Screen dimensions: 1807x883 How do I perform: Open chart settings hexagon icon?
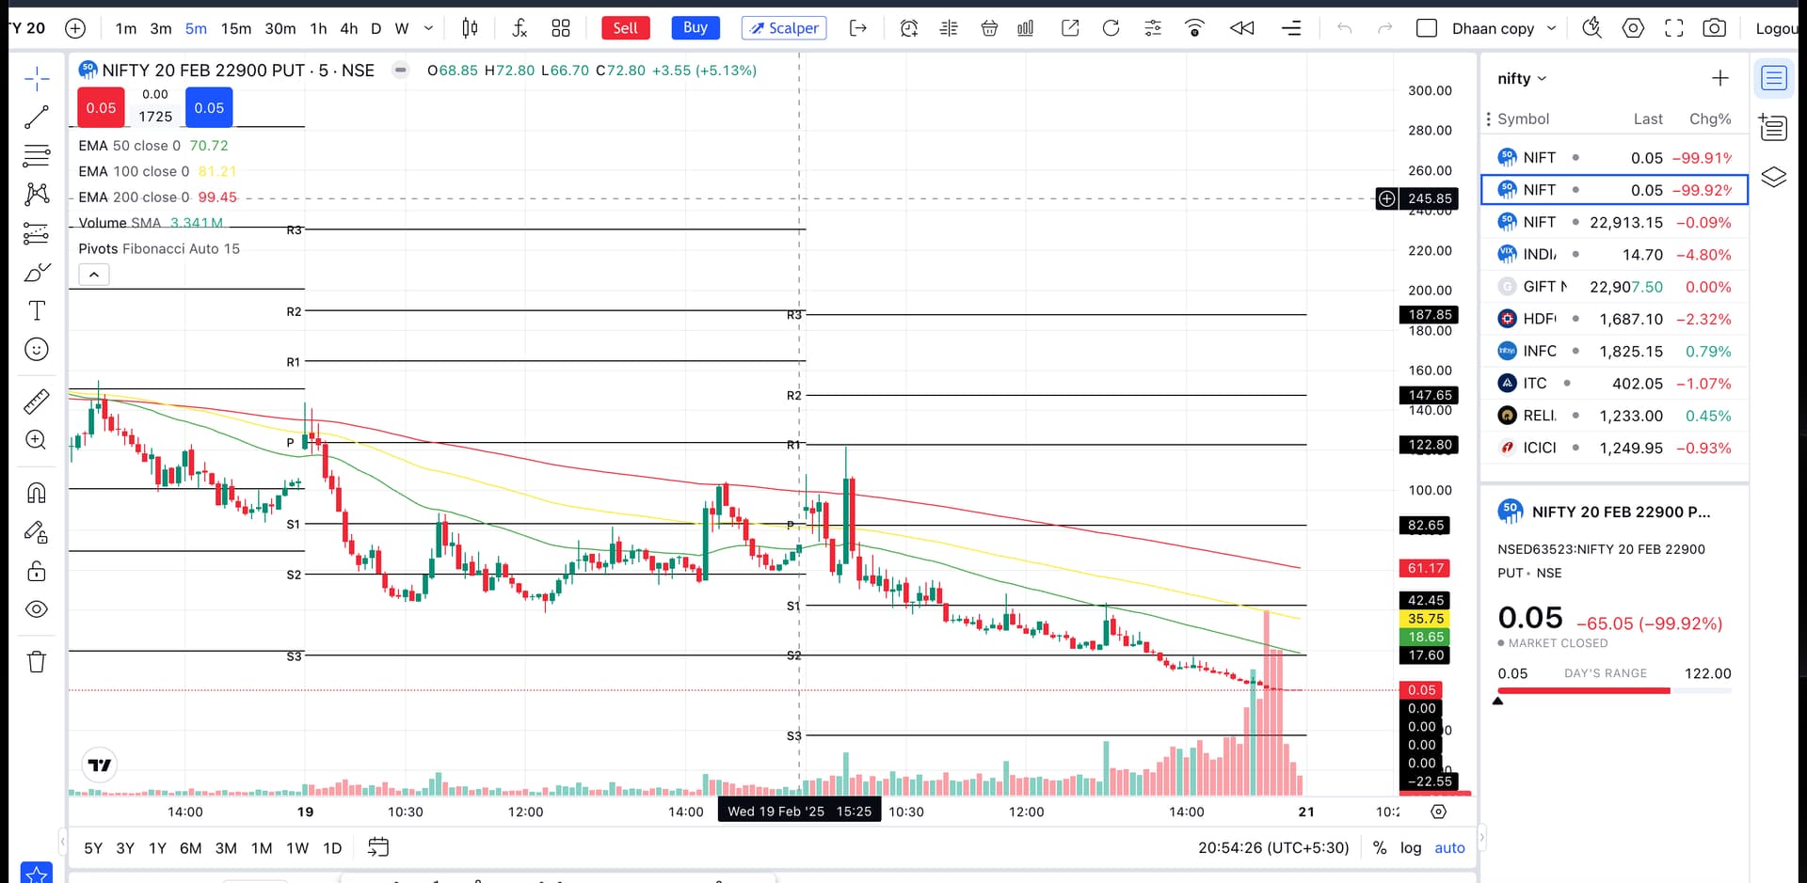click(x=1633, y=28)
